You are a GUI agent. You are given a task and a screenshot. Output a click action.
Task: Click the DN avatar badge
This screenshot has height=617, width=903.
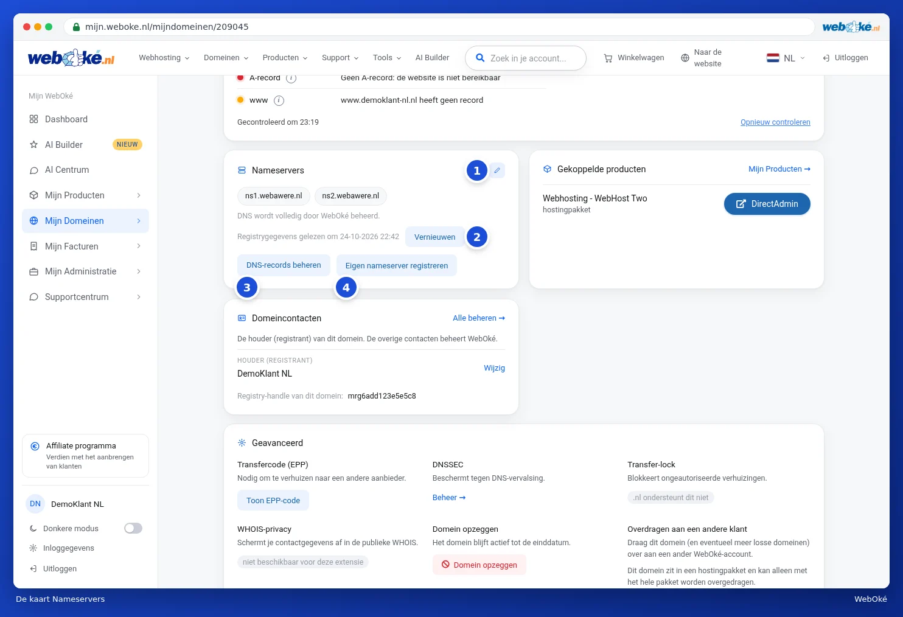coord(35,504)
